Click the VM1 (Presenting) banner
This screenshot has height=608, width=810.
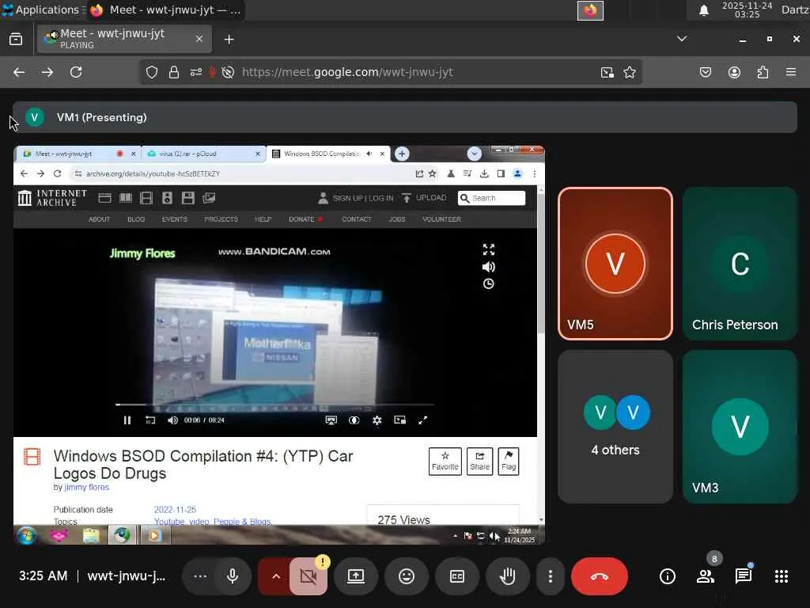click(404, 117)
